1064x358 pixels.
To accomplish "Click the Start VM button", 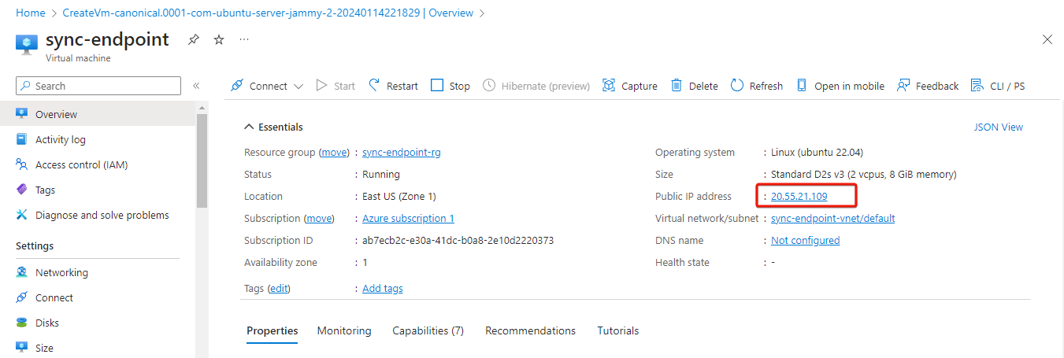I will click(336, 86).
